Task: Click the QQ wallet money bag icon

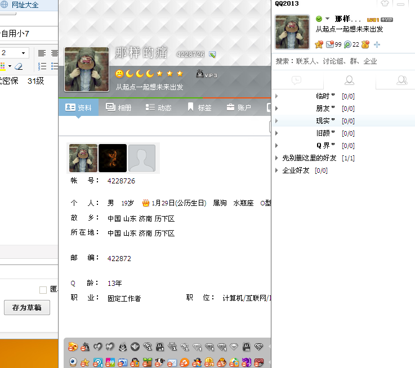Action: [365, 44]
